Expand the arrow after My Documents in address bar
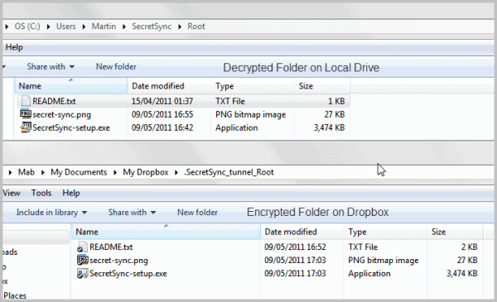 click(x=115, y=173)
